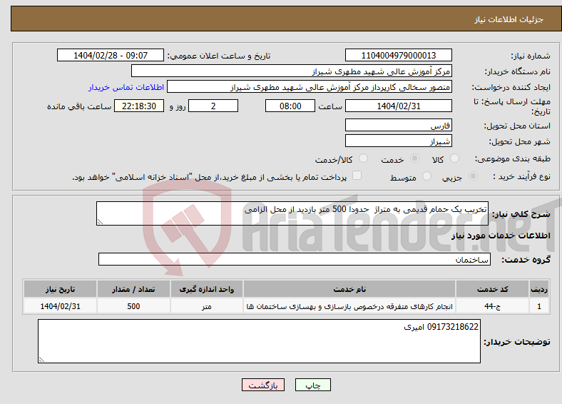This screenshot has height=404, width=562.
Task: Click the deadline date field 1404/02/31
Action: (399, 106)
